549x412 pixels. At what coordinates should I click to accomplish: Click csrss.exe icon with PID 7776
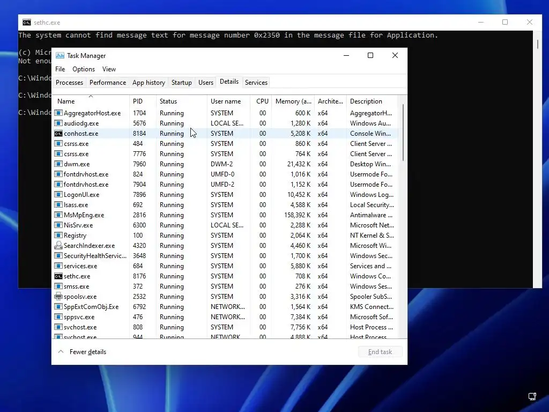(58, 154)
